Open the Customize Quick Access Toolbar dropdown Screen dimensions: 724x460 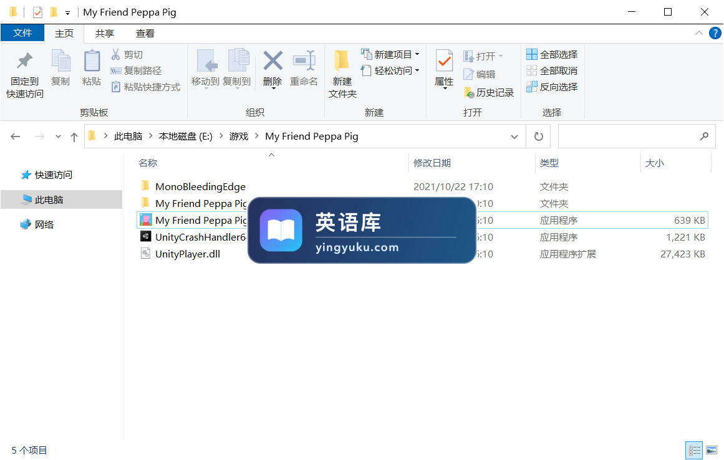coord(68,13)
